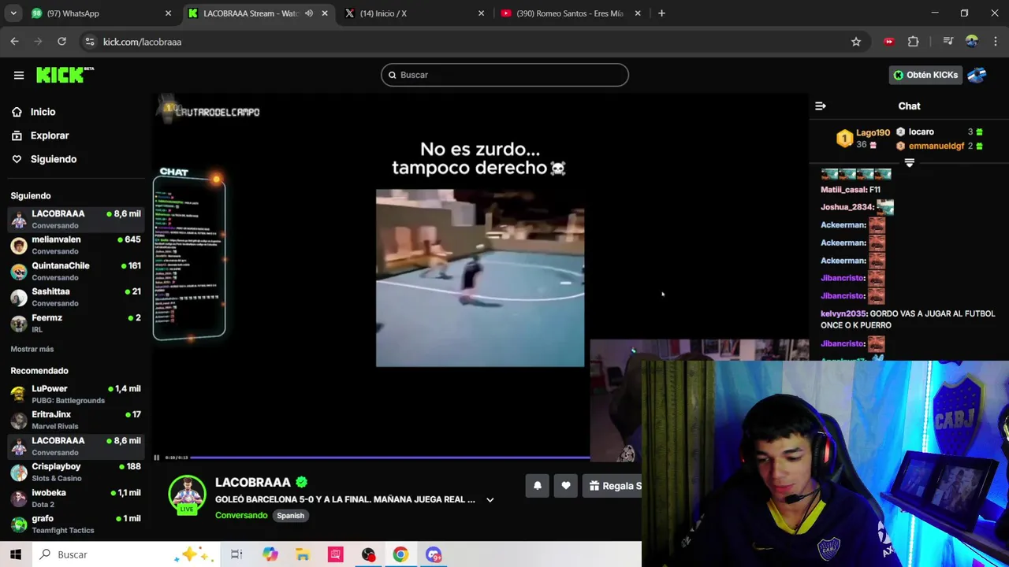Switch to the Inicio / X tab
1009x567 pixels.
(x=414, y=13)
